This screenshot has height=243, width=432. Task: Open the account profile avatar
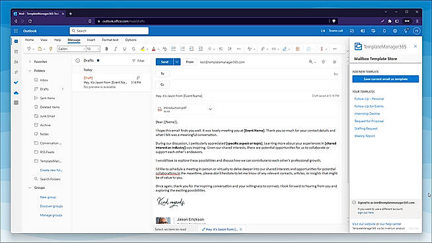[x=417, y=31]
